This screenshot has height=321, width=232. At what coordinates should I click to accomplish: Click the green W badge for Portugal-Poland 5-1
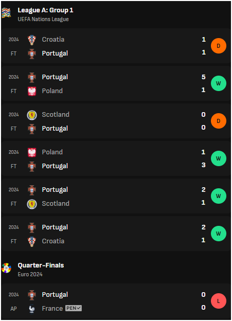219,83
